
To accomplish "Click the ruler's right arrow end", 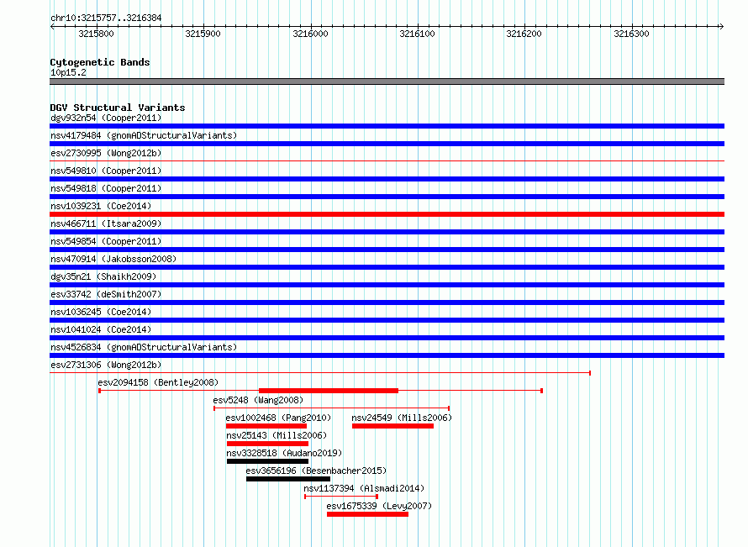I will (x=722, y=27).
